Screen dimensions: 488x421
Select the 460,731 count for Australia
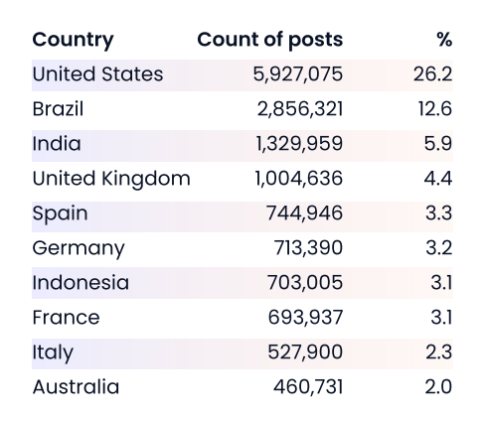click(308, 387)
